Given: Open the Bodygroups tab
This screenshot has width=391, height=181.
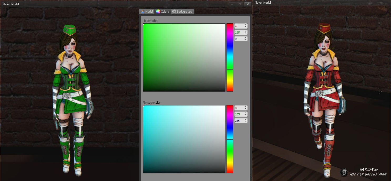Looking at the screenshot, I should (x=183, y=12).
